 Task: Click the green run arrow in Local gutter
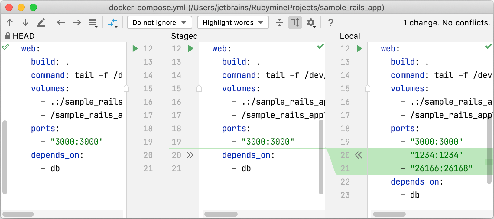point(359,48)
